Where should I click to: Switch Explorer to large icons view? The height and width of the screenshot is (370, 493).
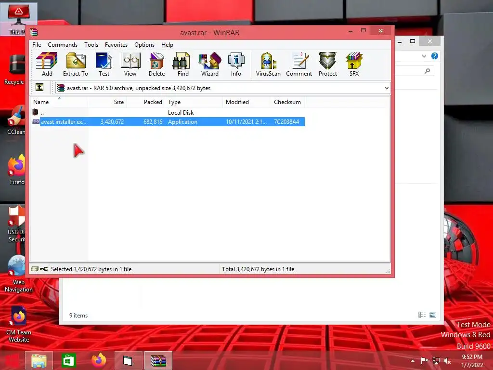pos(433,315)
